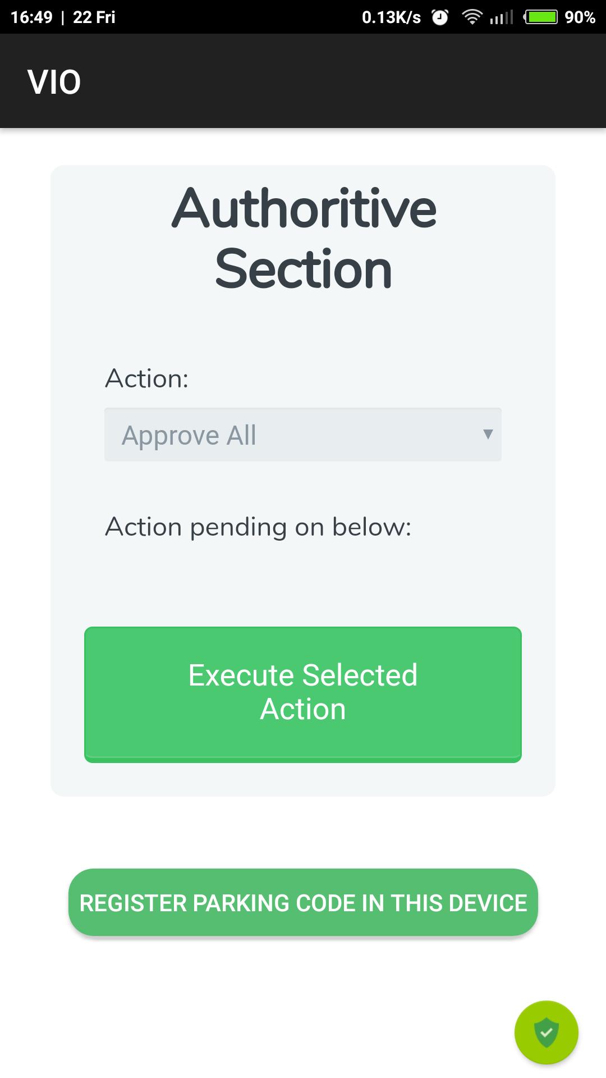Image resolution: width=606 pixels, height=1078 pixels.
Task: Tap the 16:49 clock in status bar
Action: (x=31, y=17)
